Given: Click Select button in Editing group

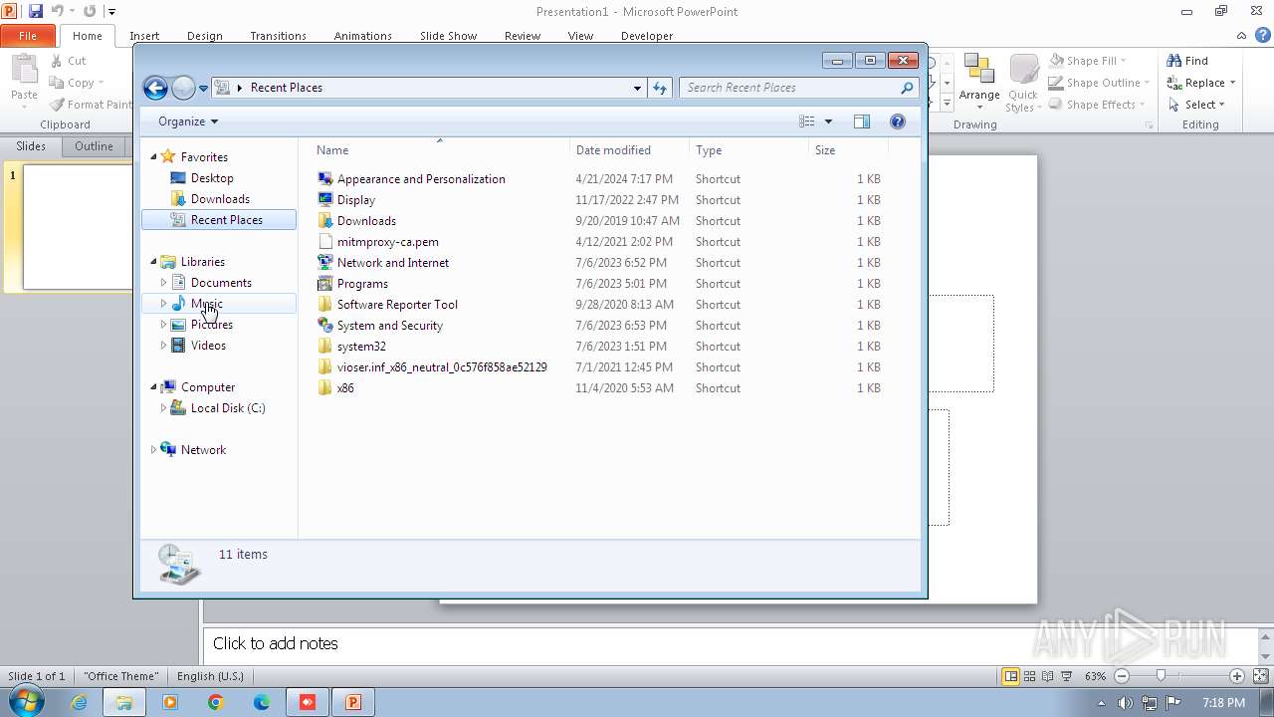Looking at the screenshot, I should 1197,105.
